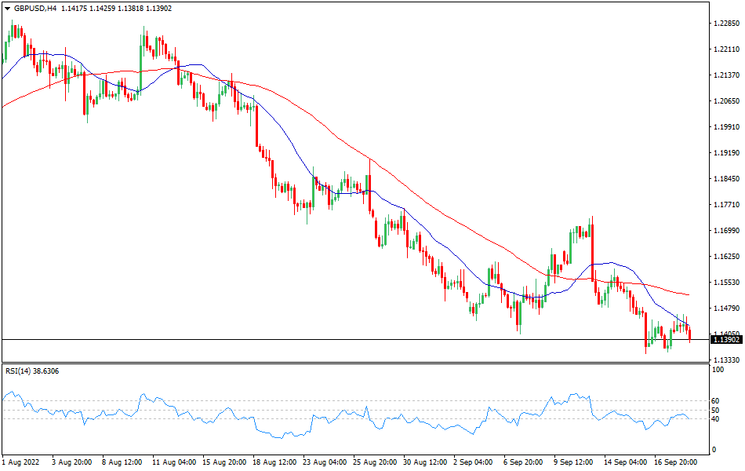Image resolution: width=745 pixels, height=471 pixels.
Task: Click the dropdown triangle beside GBPUSD,H4
Action: click(x=6, y=8)
